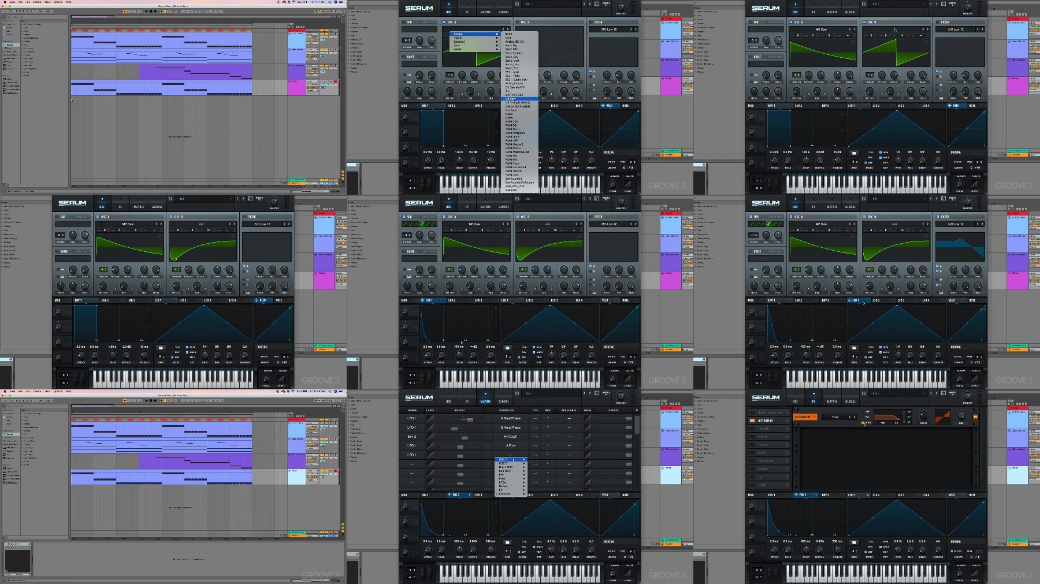The image size is (1040, 584).
Task: Click the VELO drag-source icon beside the wavetable menu
Action: 603,106
